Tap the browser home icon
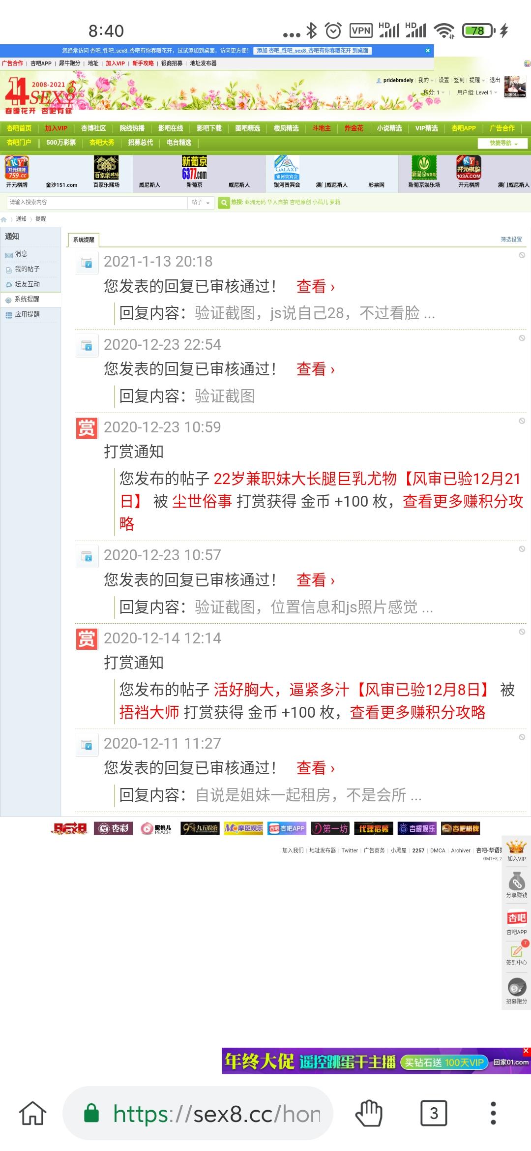 point(32,1113)
